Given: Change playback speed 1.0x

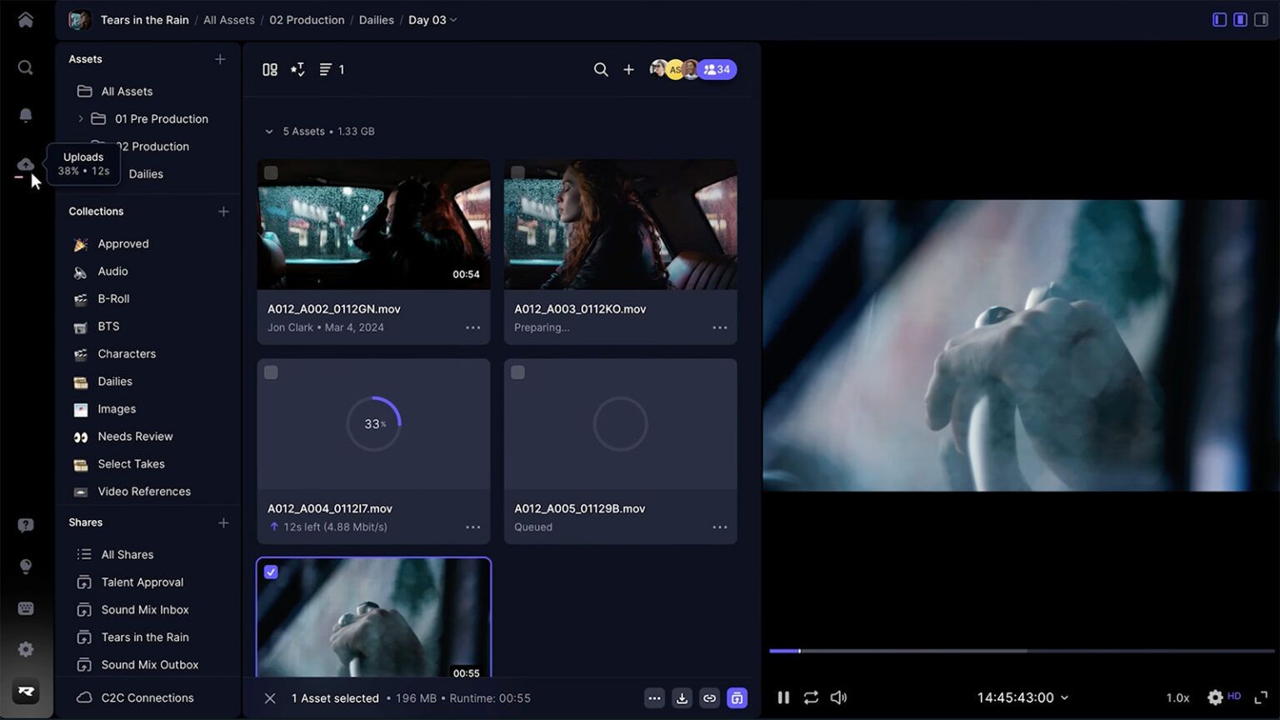Looking at the screenshot, I should click(x=1177, y=697).
